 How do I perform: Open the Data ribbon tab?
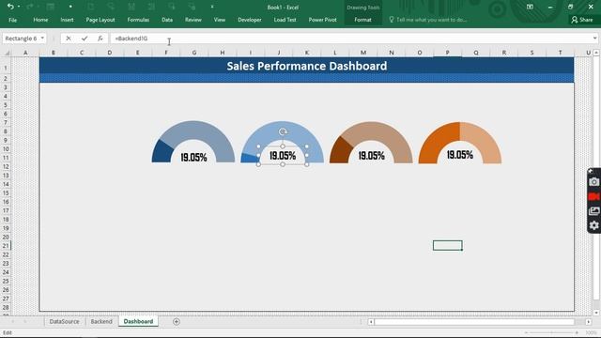tap(167, 20)
